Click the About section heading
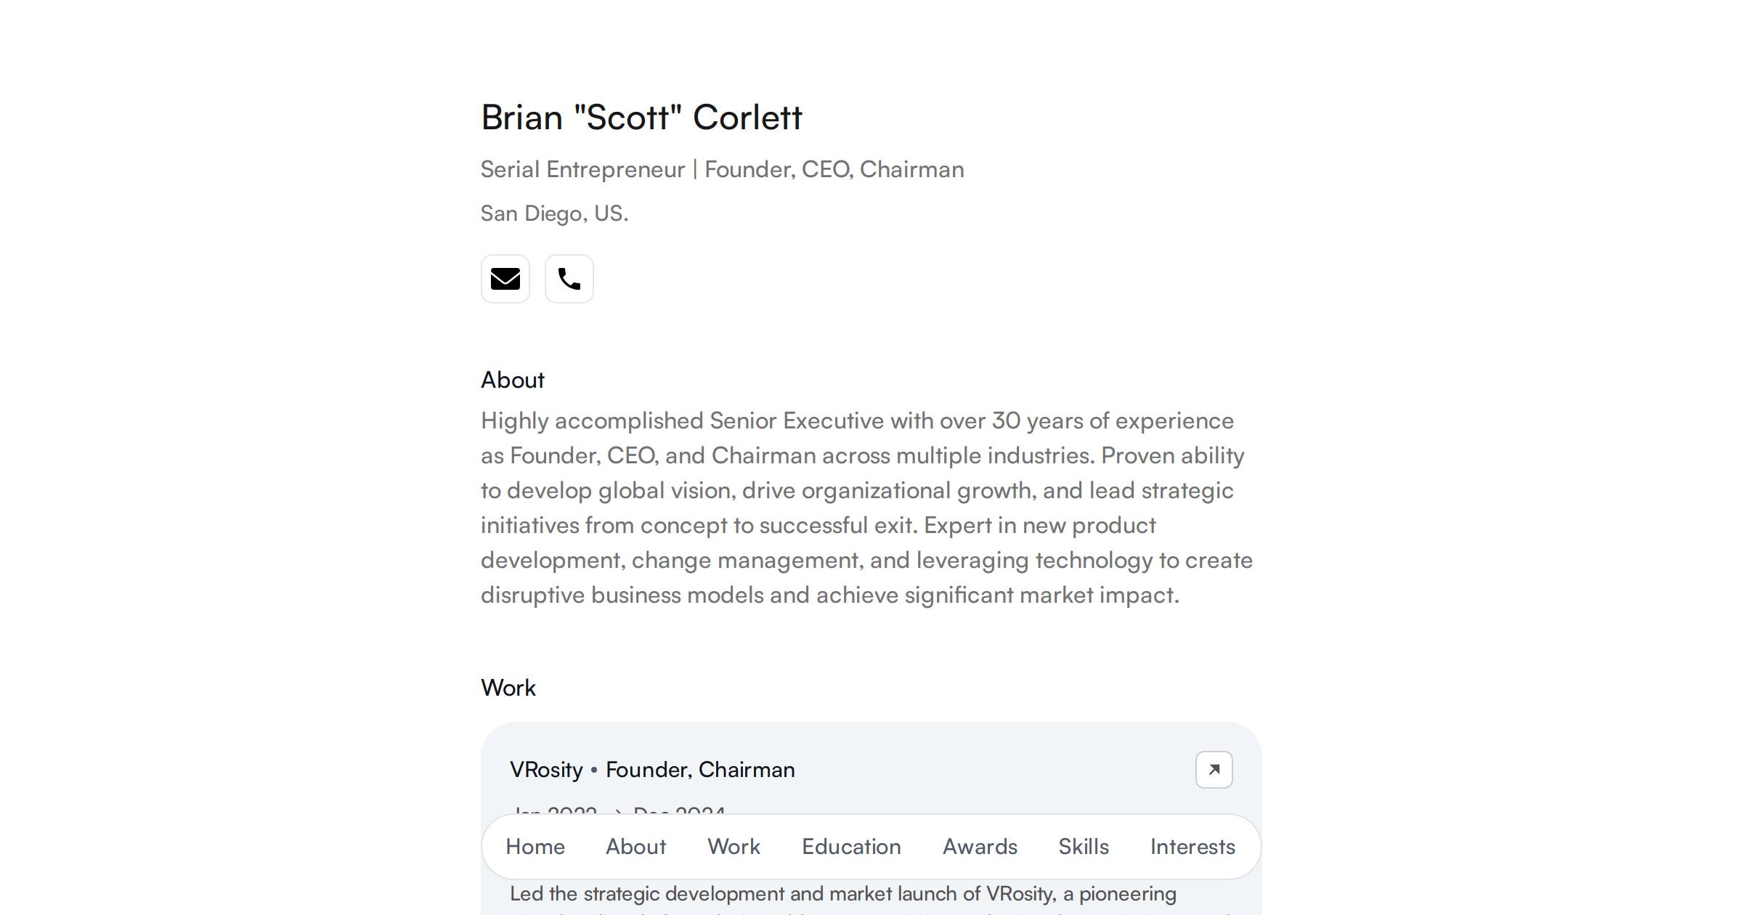The width and height of the screenshot is (1743, 915). 512,379
